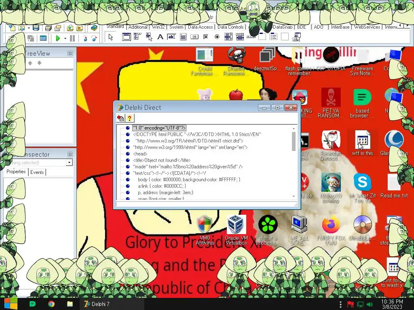This screenshot has height=310, width=414.
Task: Open the dropdown arrow next to Run button
Action: 65,38
